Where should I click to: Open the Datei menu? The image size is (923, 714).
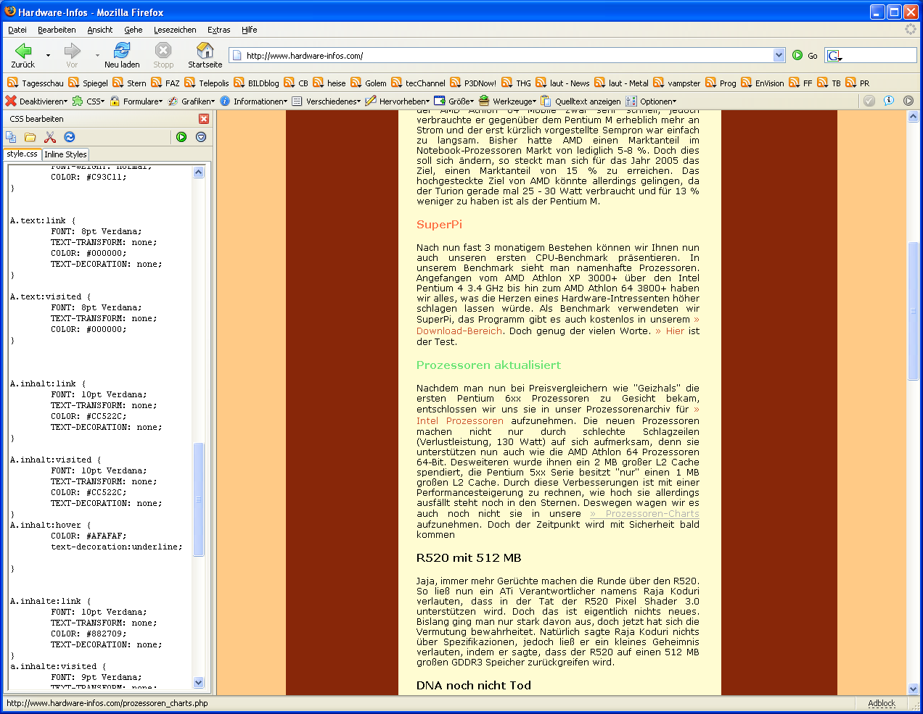coord(17,30)
